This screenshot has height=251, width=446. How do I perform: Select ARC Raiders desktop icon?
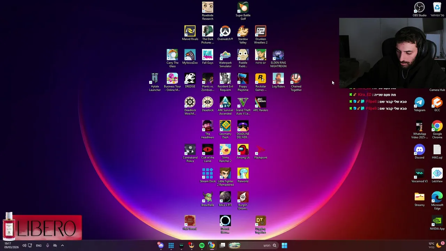tap(261, 104)
